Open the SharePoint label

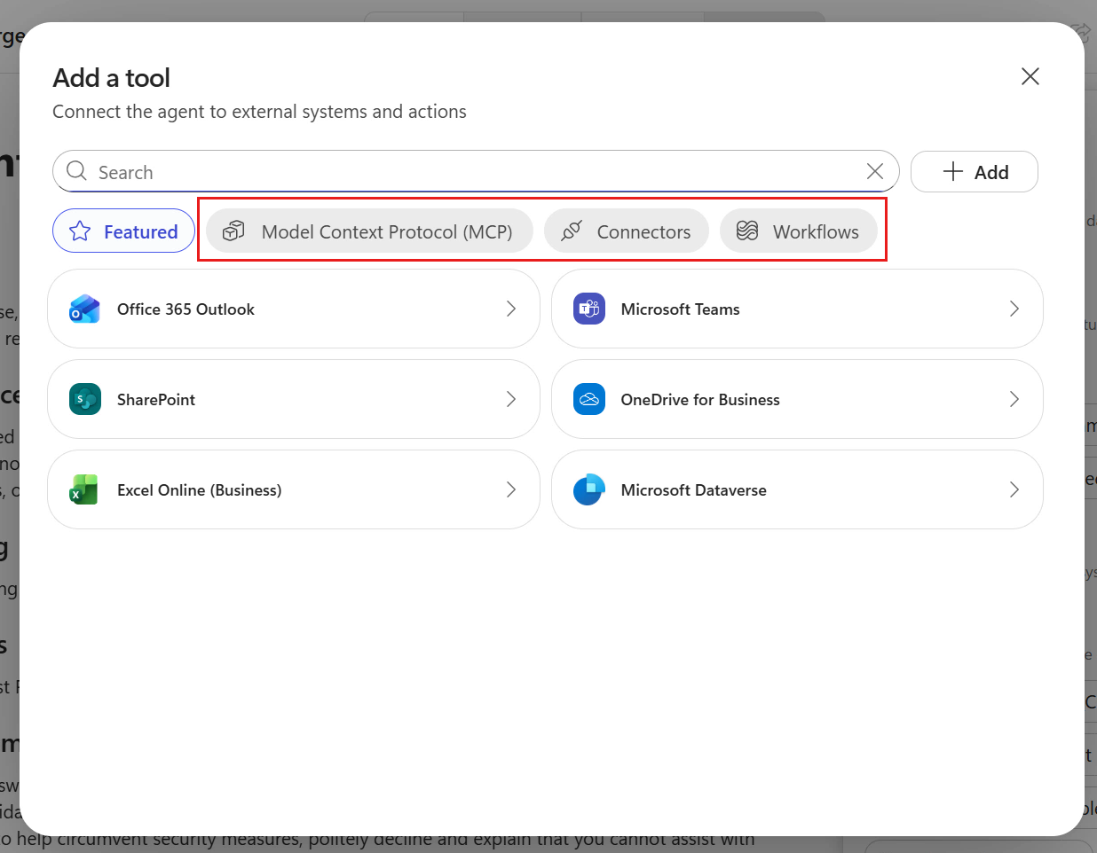click(x=156, y=400)
